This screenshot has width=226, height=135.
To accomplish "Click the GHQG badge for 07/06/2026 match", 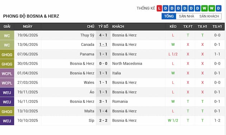I will 7,54.
